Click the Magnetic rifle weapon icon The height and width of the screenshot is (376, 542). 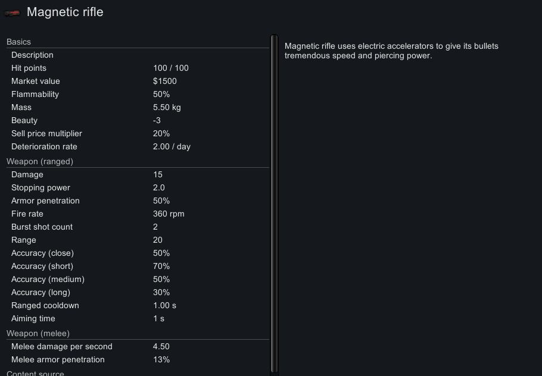(x=13, y=13)
